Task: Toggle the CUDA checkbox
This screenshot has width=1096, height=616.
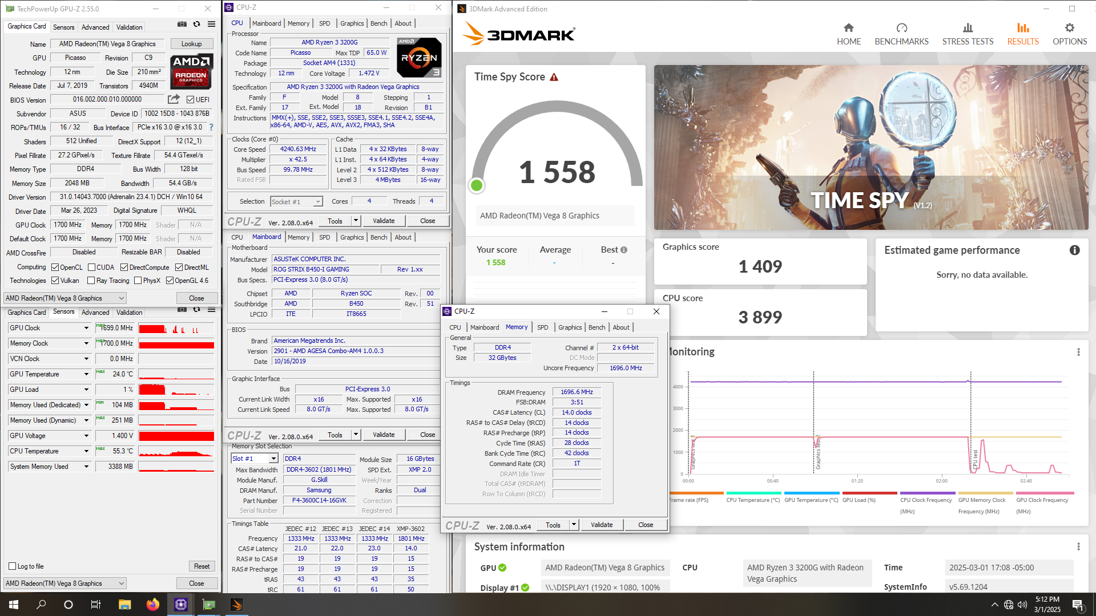Action: pos(91,268)
